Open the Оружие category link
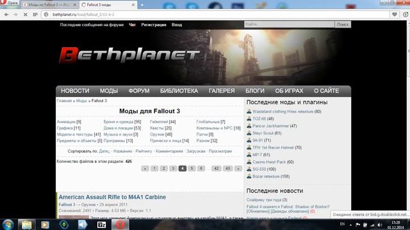The image size is (410, 230). pos(157,134)
